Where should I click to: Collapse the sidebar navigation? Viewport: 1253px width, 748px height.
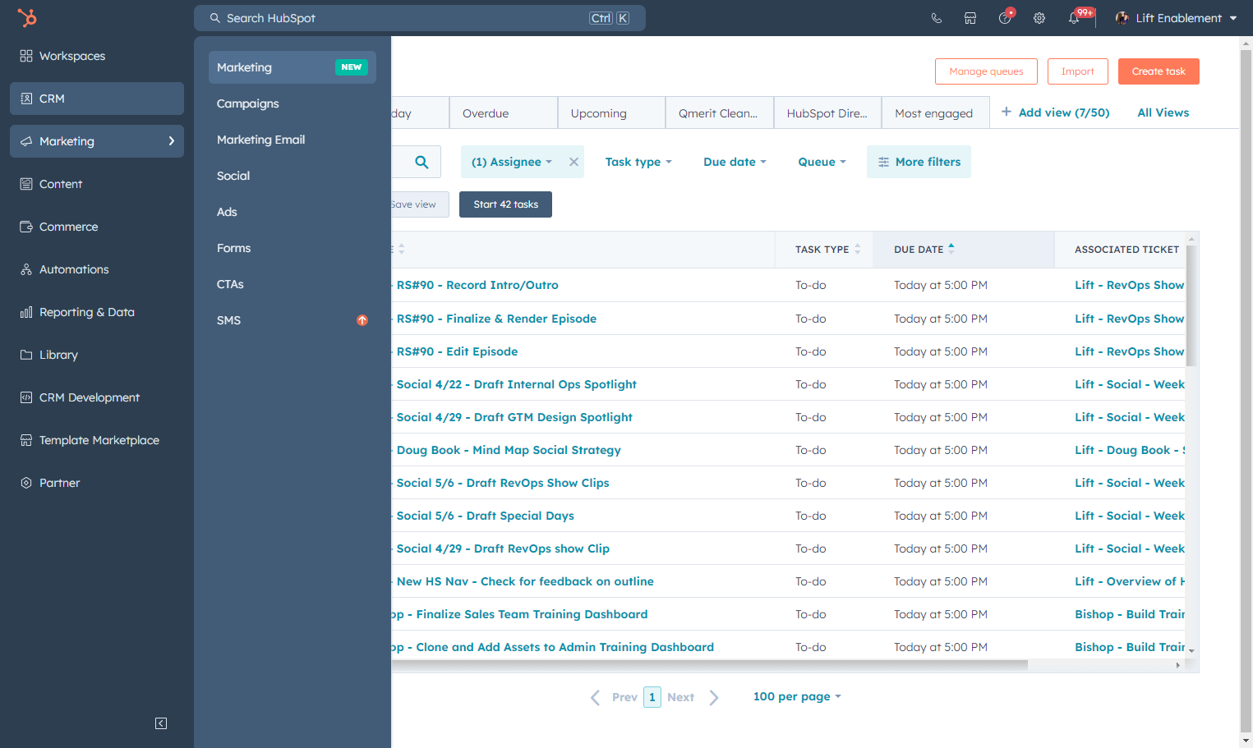(x=161, y=723)
